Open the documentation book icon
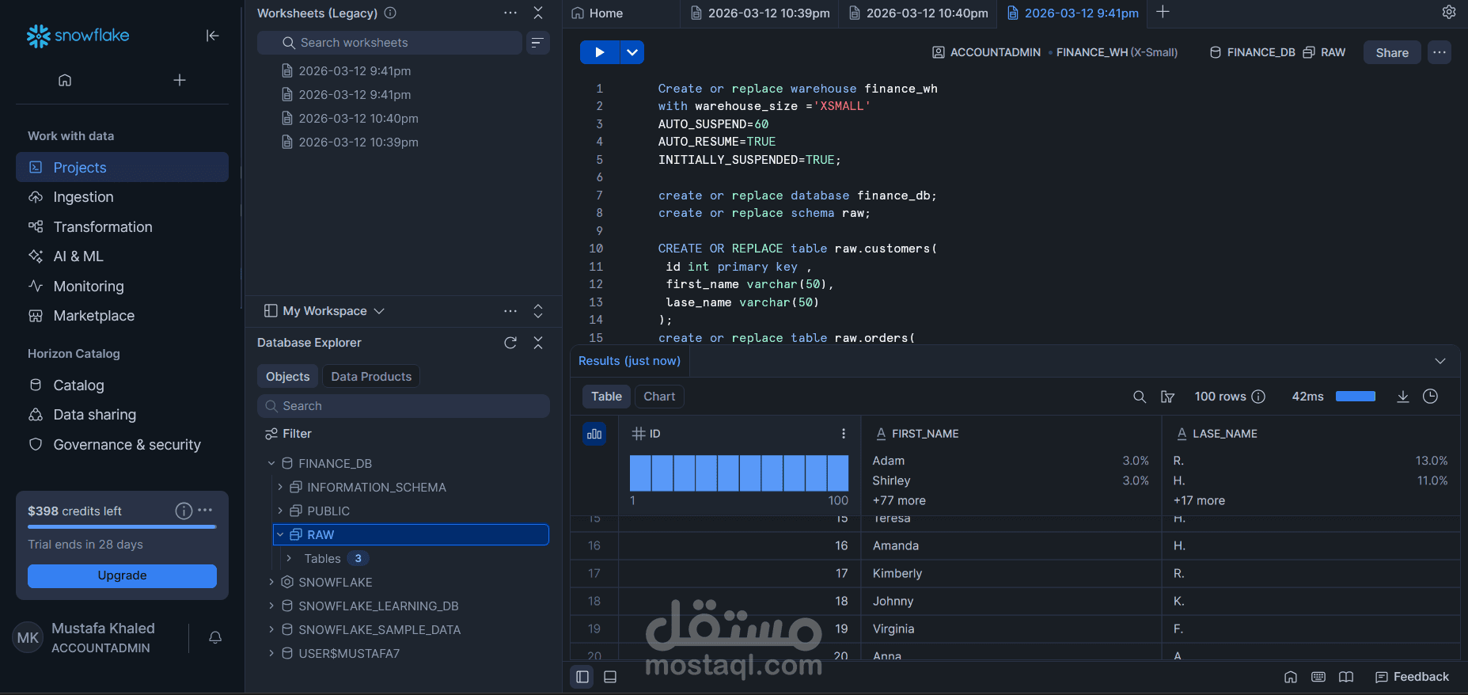 pos(1346,677)
